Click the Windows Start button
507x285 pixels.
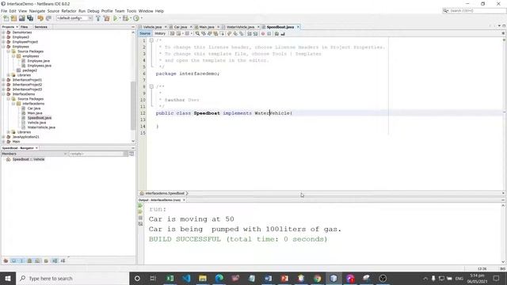pyautogui.click(x=8, y=278)
